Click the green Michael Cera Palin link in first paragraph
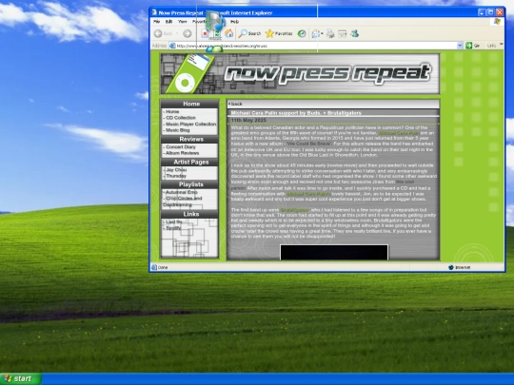 pos(399,133)
